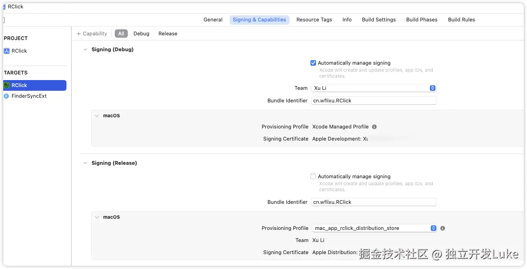
Task: Collapse the macOS group under Debug signing
Action: tap(97, 115)
